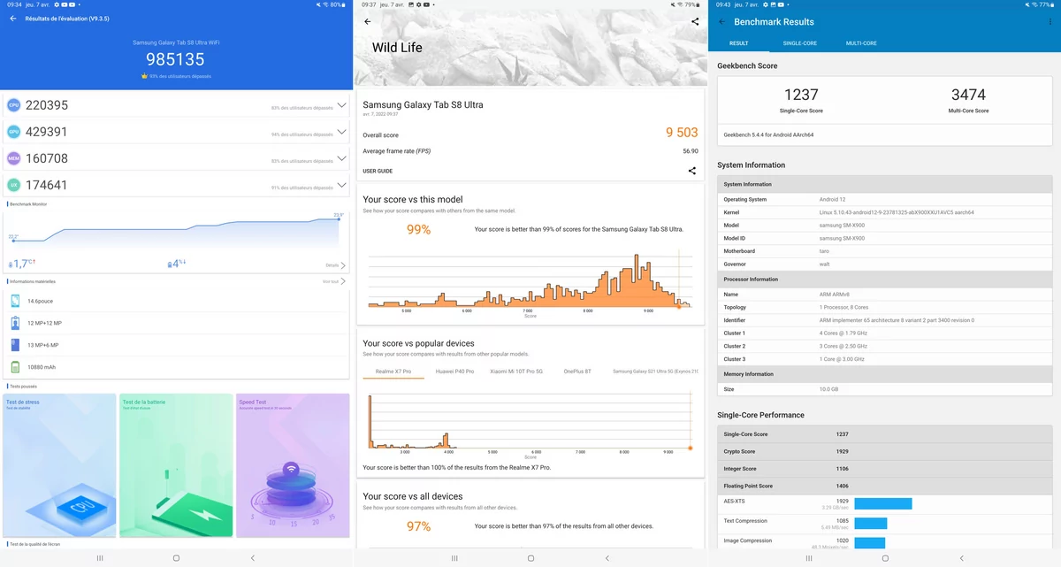This screenshot has height=567, width=1061.
Task: Tap home button in Geekbench navigation bar
Action: [x=885, y=558]
